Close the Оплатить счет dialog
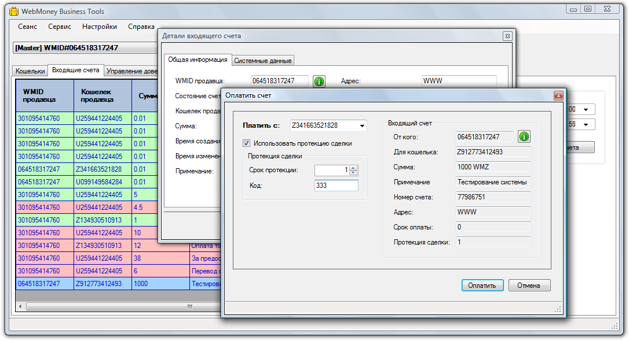The height and width of the screenshot is (341, 629). coord(558,95)
